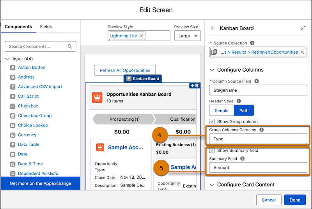
Task: Add the Data Table component
Action: point(28,144)
